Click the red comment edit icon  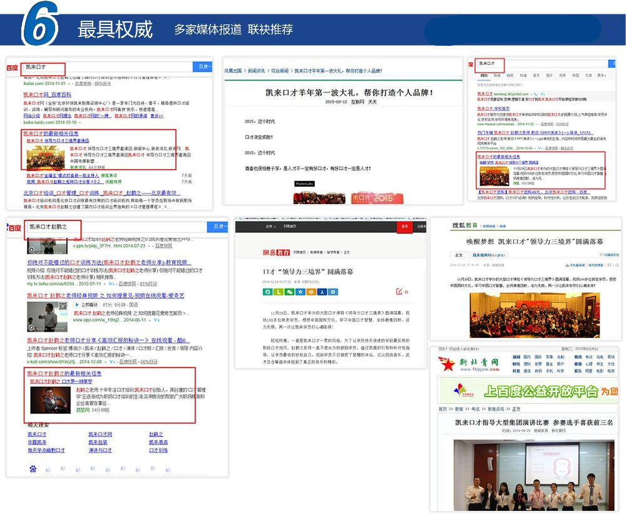point(399,292)
